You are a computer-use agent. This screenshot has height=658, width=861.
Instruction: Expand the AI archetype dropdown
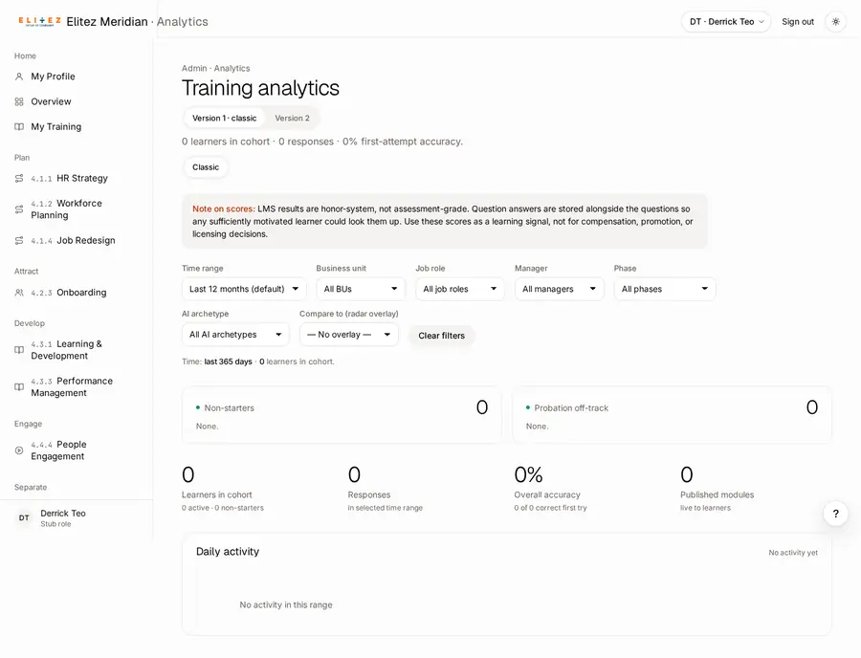[235, 334]
